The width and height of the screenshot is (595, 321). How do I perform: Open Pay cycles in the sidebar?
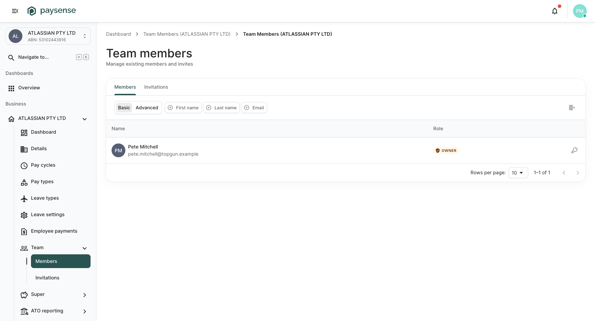tap(54, 165)
